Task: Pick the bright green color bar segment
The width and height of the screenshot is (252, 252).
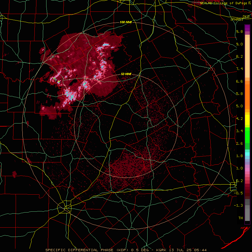Action: point(247,135)
